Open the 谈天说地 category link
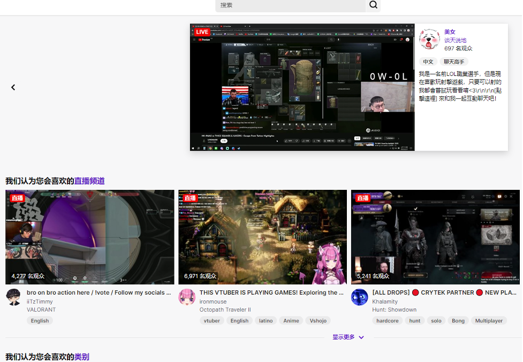 [456, 40]
